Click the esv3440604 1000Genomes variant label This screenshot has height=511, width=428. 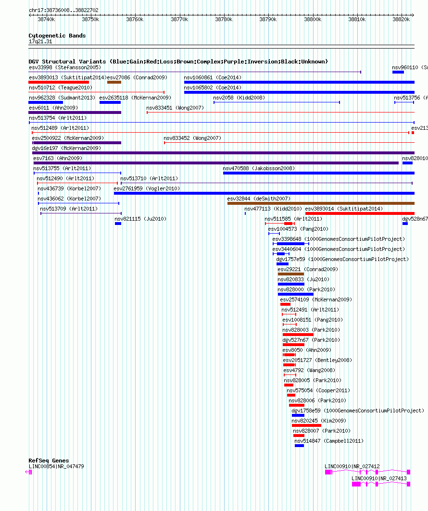[339, 249]
